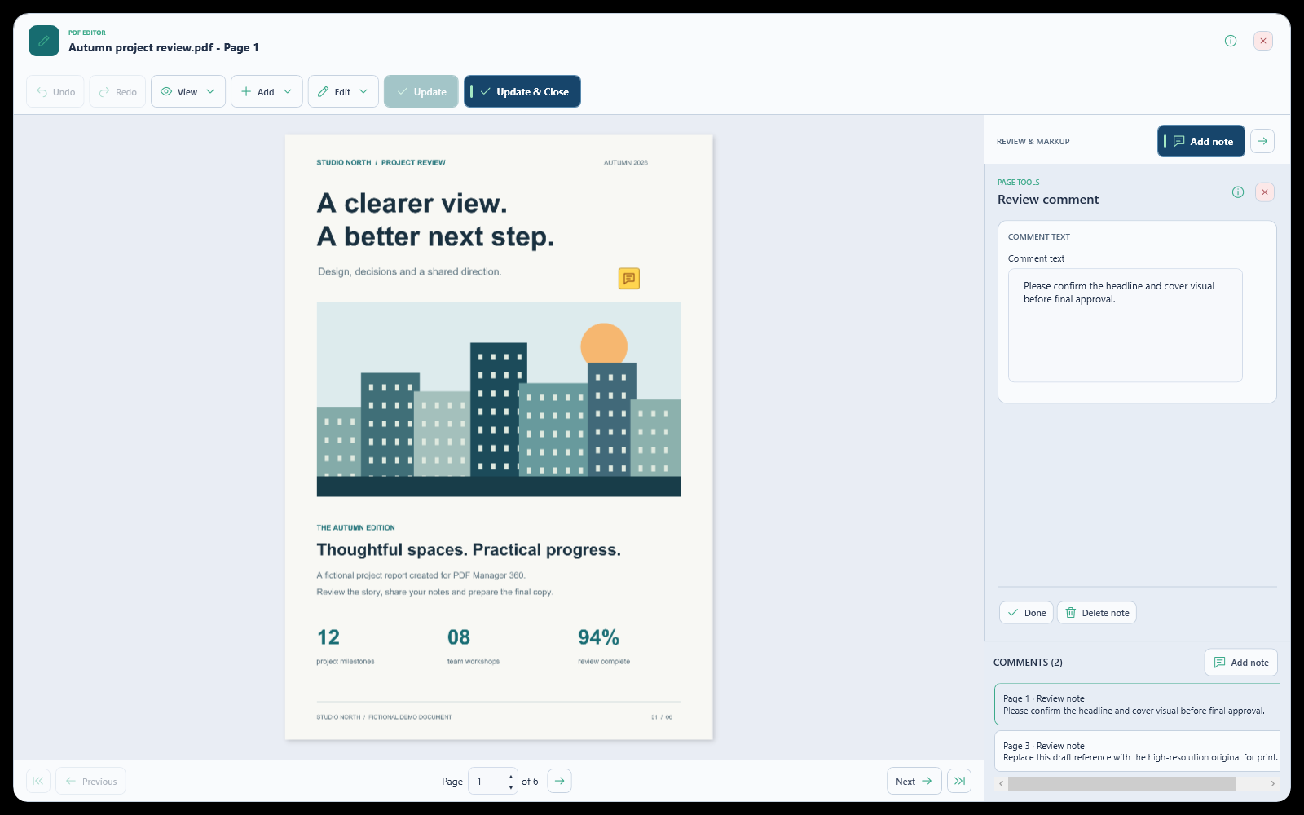Show info for Review comment panel
This screenshot has height=815, width=1304.
1238,192
